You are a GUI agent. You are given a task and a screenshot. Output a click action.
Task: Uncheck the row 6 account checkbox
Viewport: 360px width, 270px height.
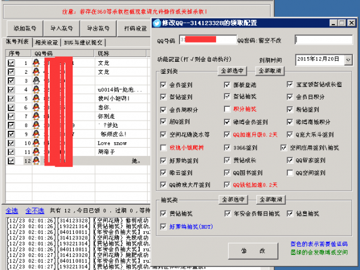pos(11,107)
